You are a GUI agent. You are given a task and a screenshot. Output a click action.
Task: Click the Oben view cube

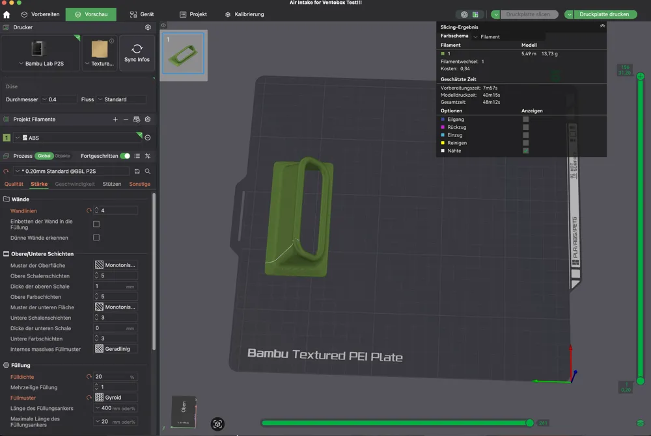(x=184, y=411)
